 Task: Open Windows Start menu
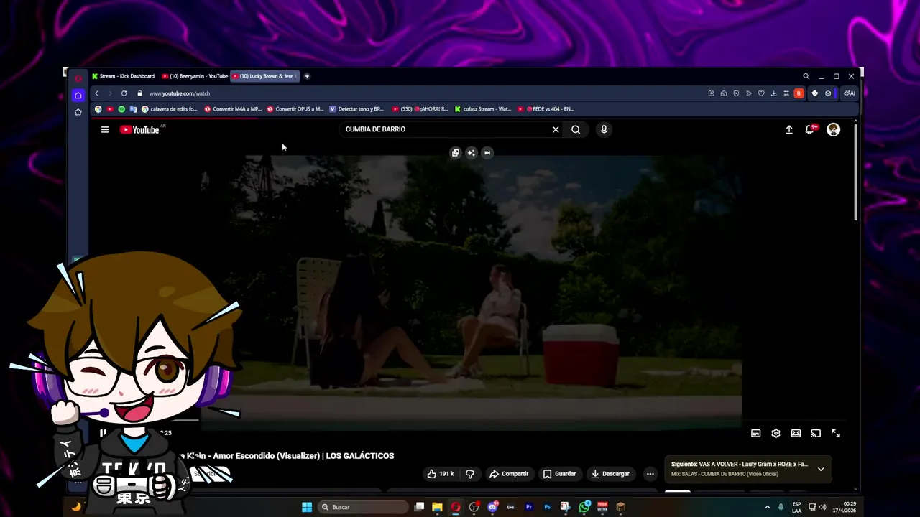point(307,507)
